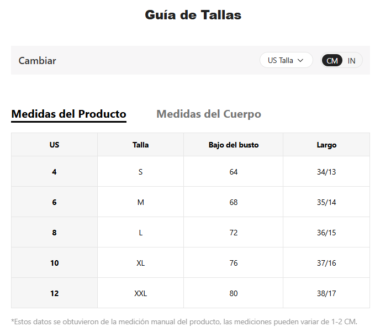Click the US size 8 cell
The width and height of the screenshot is (375, 332).
click(54, 233)
